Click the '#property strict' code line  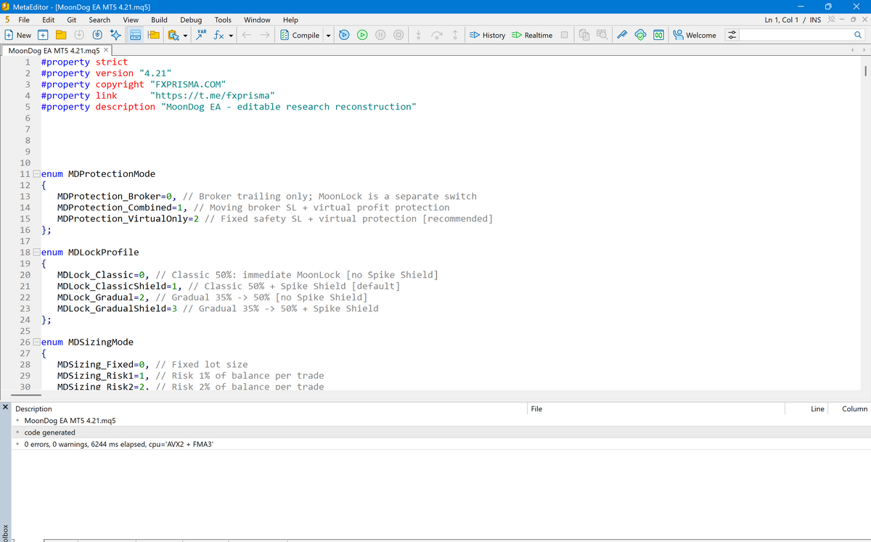coord(84,62)
